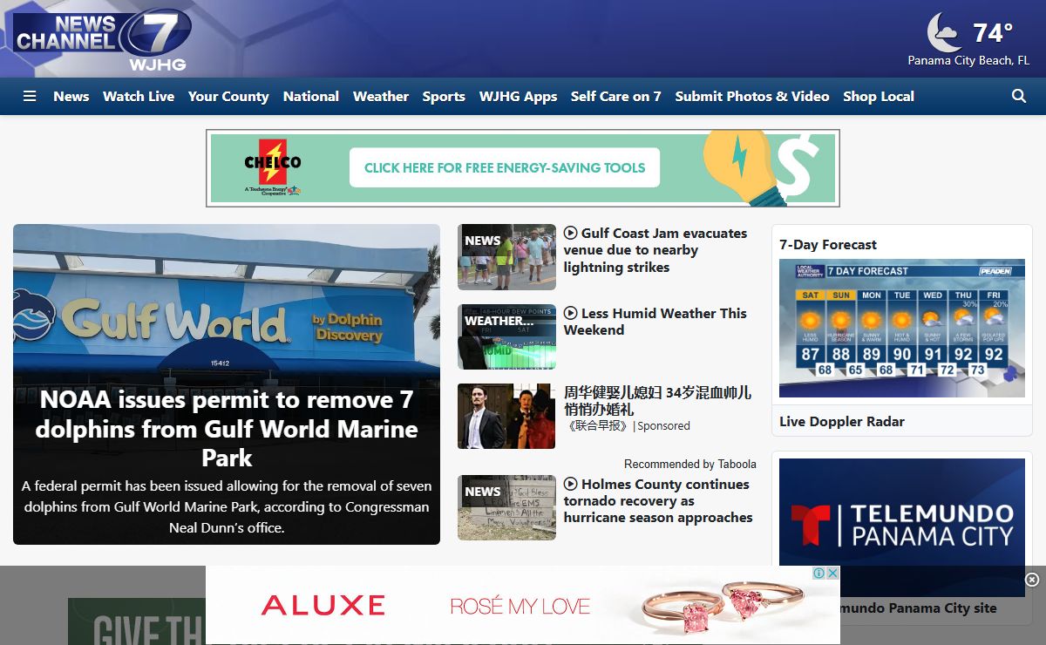Open the 7-Day Forecast heading
Image resolution: width=1046 pixels, height=645 pixels.
point(828,245)
